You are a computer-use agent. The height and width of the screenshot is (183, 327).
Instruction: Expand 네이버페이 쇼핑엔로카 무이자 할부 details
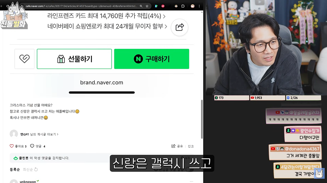pos(107,26)
